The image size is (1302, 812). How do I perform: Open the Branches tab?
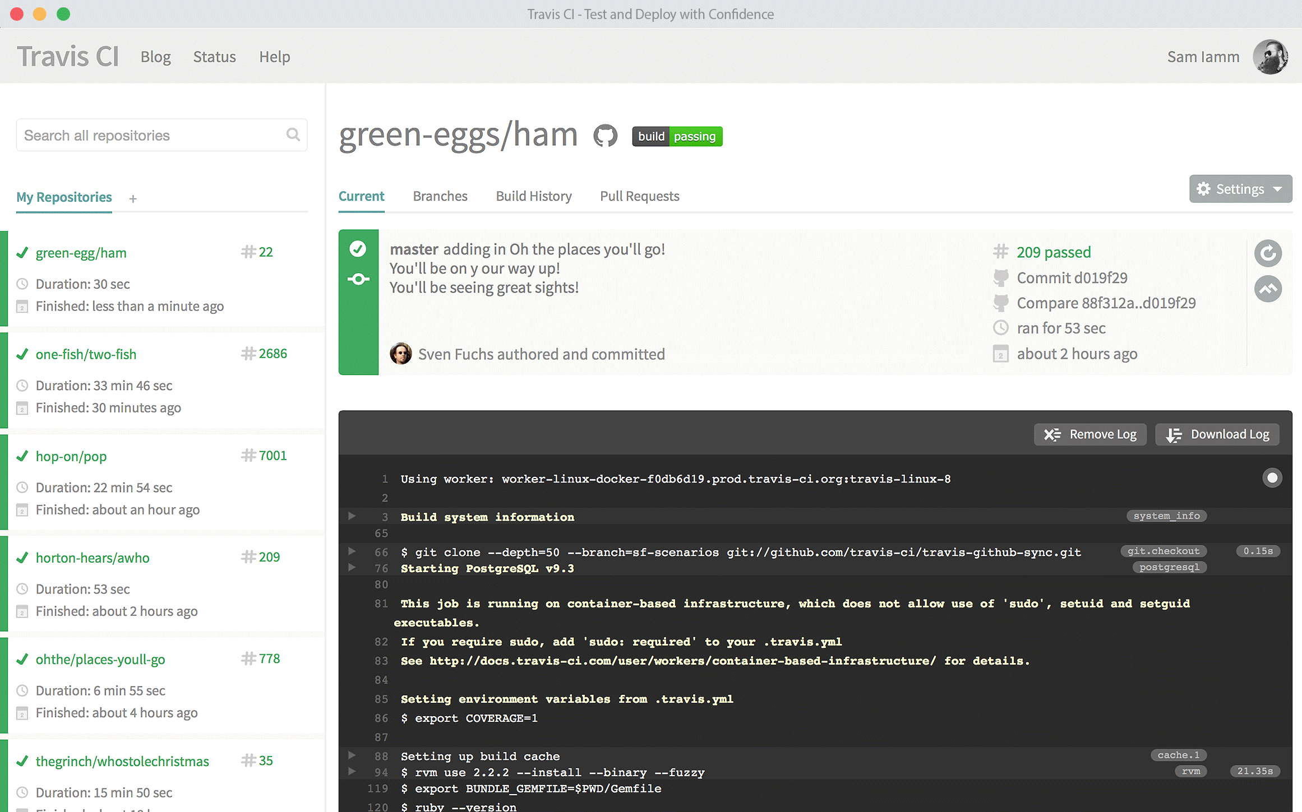[440, 196]
